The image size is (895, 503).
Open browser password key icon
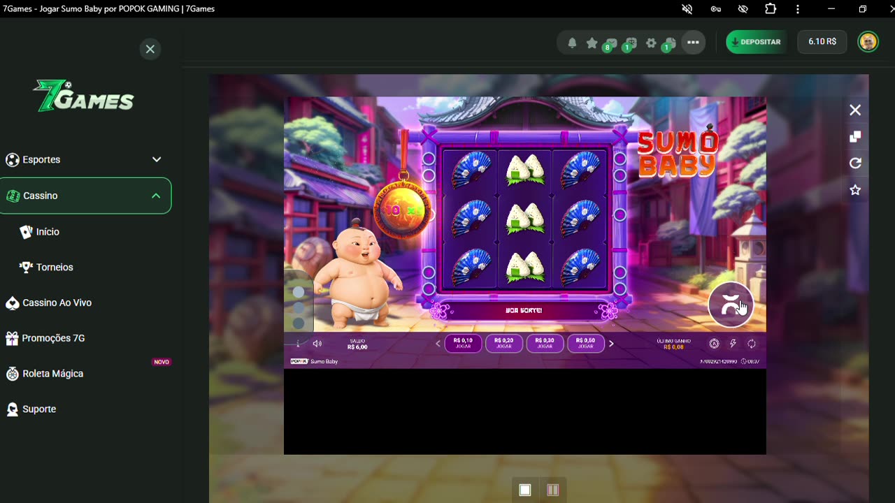[715, 9]
